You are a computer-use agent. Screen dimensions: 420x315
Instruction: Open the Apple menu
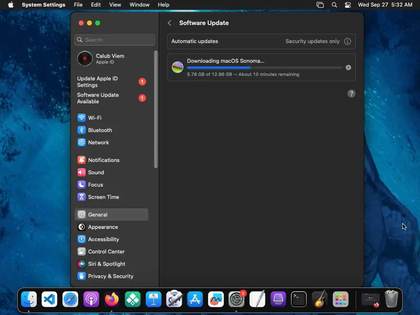click(11, 5)
